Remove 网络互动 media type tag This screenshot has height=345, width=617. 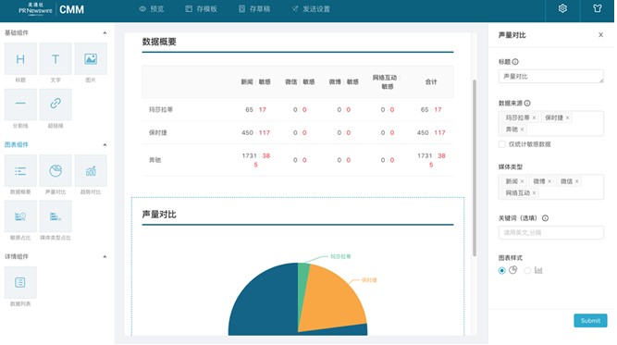point(534,192)
